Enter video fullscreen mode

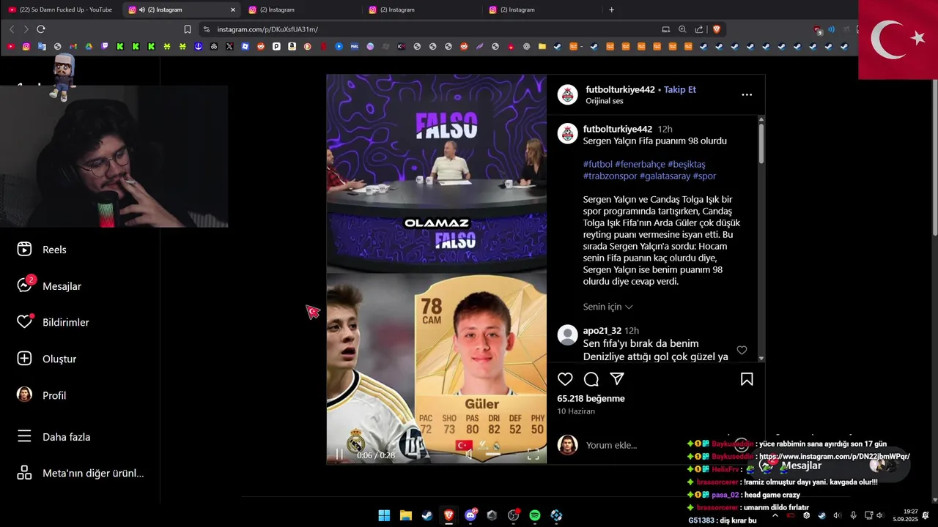pyautogui.click(x=533, y=455)
